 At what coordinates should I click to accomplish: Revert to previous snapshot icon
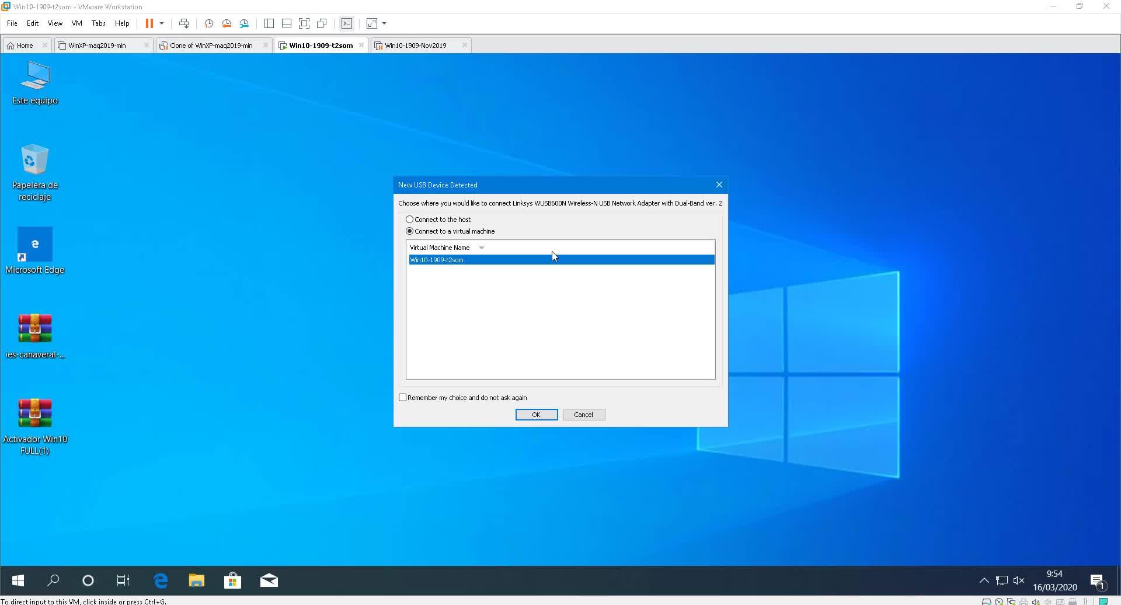(227, 23)
